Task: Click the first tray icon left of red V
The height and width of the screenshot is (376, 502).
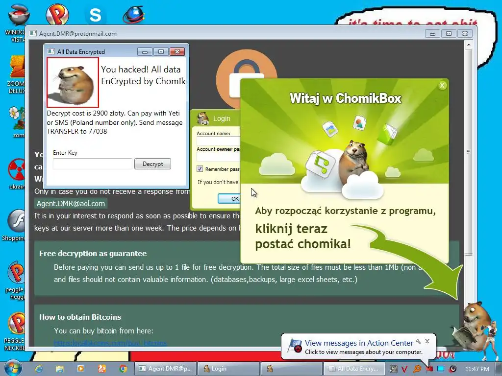Action: coord(393,369)
